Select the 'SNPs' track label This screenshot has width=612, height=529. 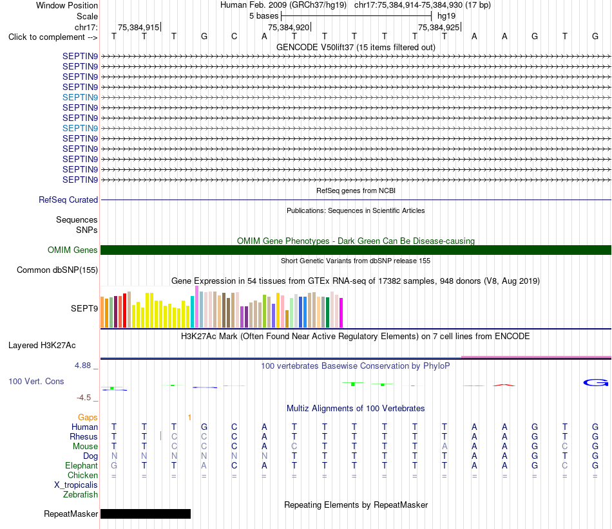(87, 230)
